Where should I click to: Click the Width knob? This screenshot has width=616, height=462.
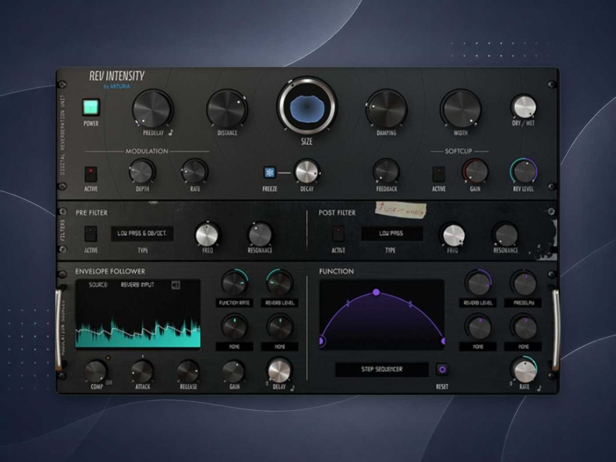tap(460, 109)
